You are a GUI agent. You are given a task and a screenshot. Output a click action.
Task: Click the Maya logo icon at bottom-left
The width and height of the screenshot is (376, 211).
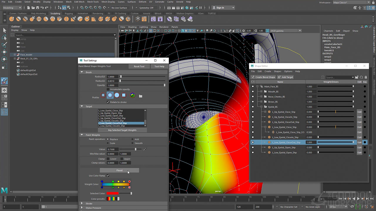click(x=4, y=190)
